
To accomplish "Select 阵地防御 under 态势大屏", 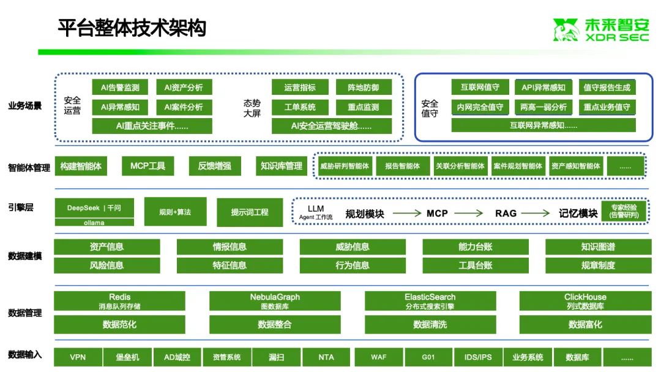I will click(x=364, y=87).
